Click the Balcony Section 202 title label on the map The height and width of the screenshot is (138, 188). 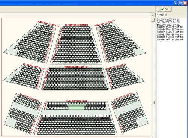point(77,101)
